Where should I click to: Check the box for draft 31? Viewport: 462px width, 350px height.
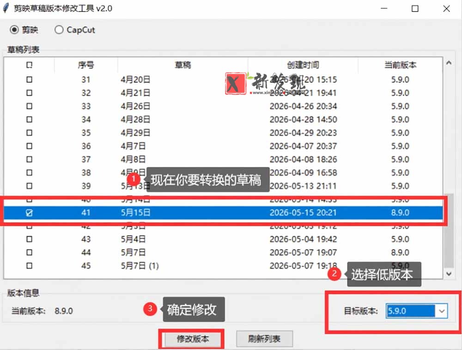(29, 80)
